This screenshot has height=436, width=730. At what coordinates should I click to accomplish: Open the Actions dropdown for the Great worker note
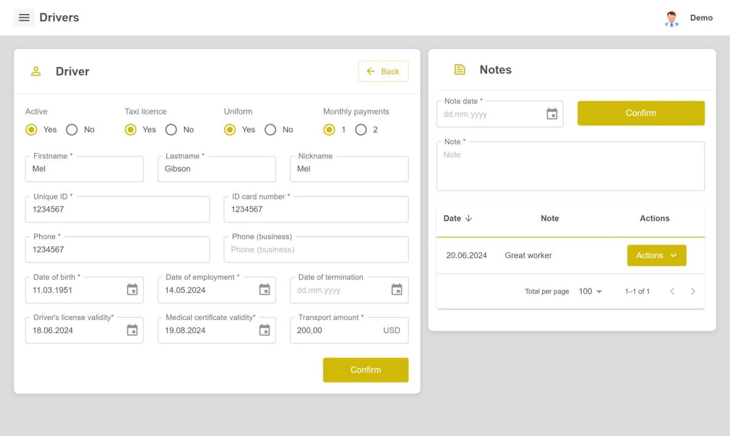tap(656, 255)
